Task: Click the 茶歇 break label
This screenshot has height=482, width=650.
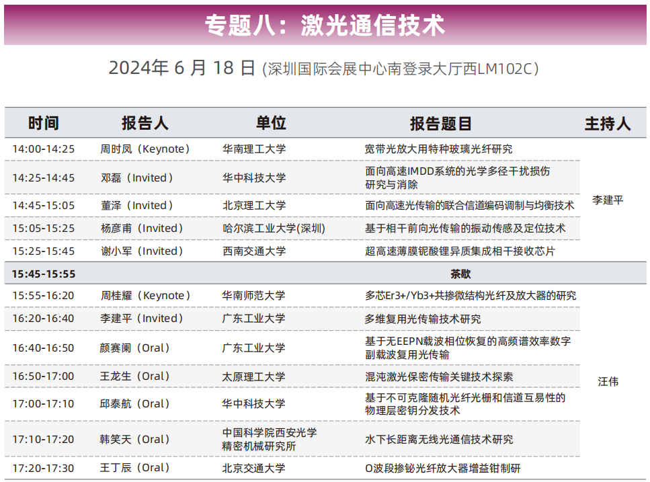Action: tap(460, 274)
